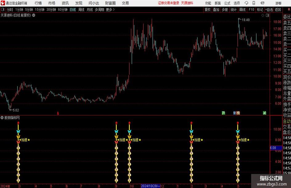The image size is (291, 188).
Task: Open the 市场 menu
Action: [52, 3]
